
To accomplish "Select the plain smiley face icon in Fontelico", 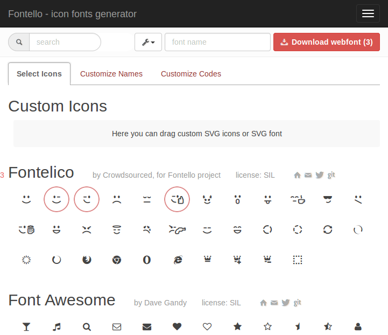I will [x=26, y=199].
